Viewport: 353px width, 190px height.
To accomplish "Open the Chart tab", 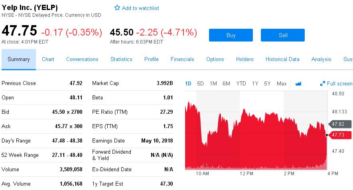I will click(x=48, y=59).
